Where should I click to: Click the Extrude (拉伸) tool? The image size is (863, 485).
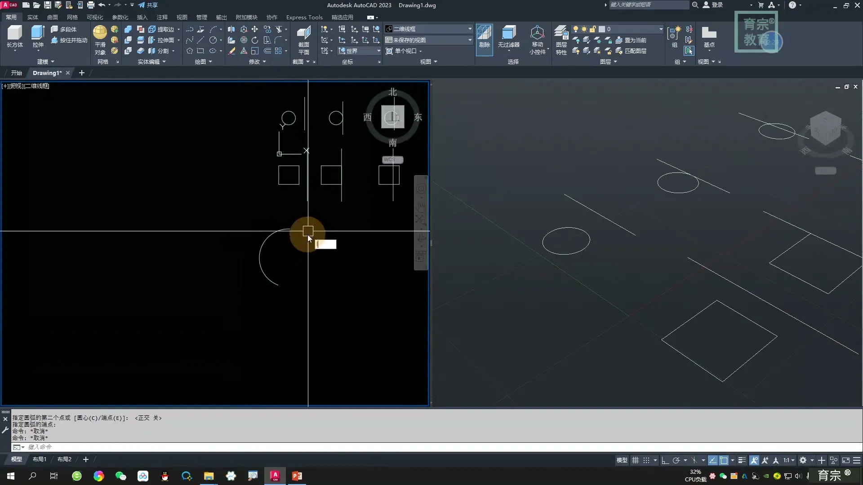(38, 33)
